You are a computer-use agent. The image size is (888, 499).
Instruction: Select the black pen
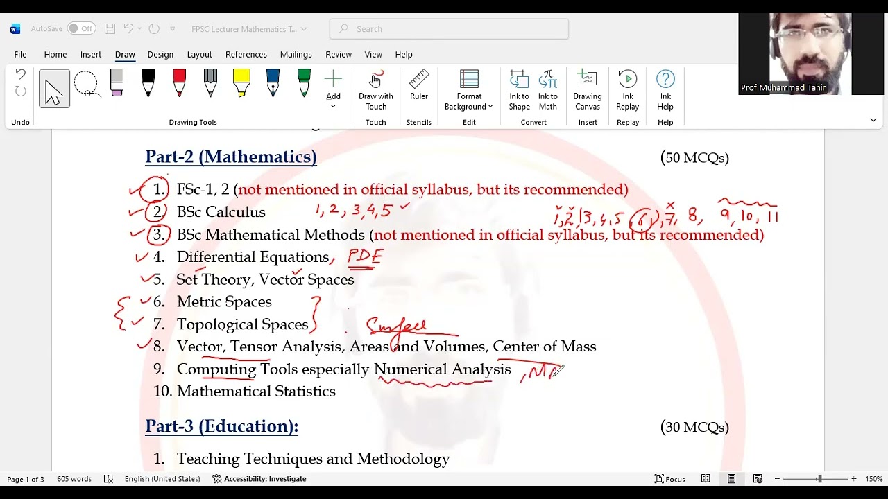148,83
